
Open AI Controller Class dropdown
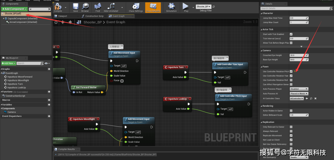pyautogui.click(x=297, y=99)
